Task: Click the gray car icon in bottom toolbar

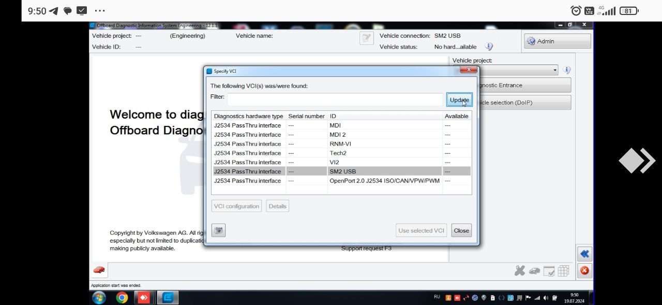Action: pos(534,270)
